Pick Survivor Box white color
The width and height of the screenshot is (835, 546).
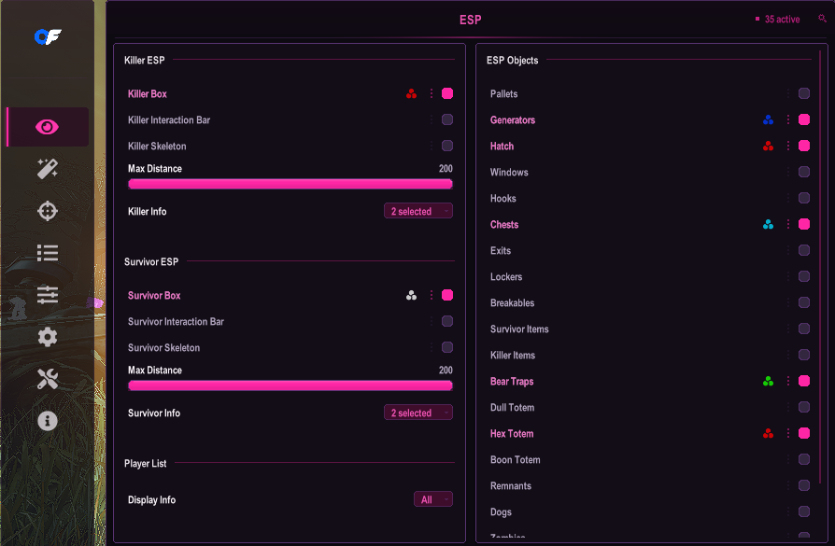[x=411, y=295]
